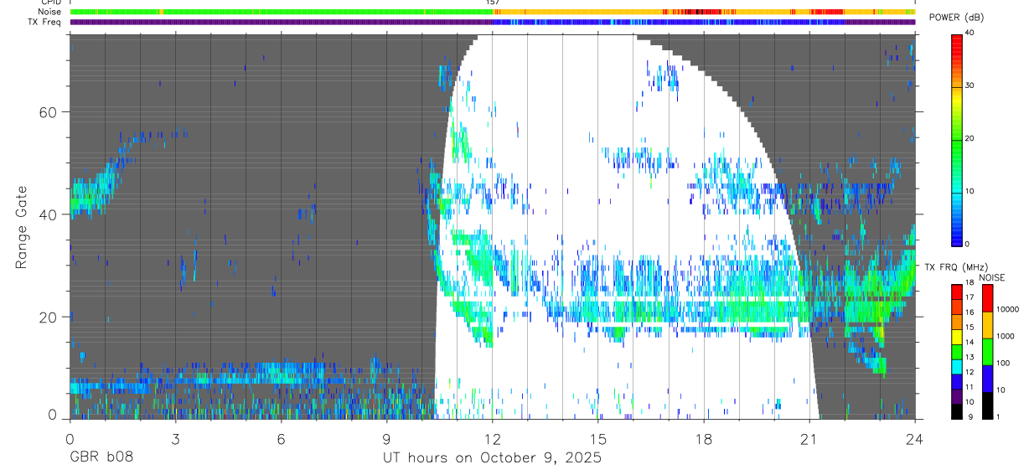1029x475 pixels.
Task: Click the '13' label on TX frequency scale
Action: click(x=970, y=357)
